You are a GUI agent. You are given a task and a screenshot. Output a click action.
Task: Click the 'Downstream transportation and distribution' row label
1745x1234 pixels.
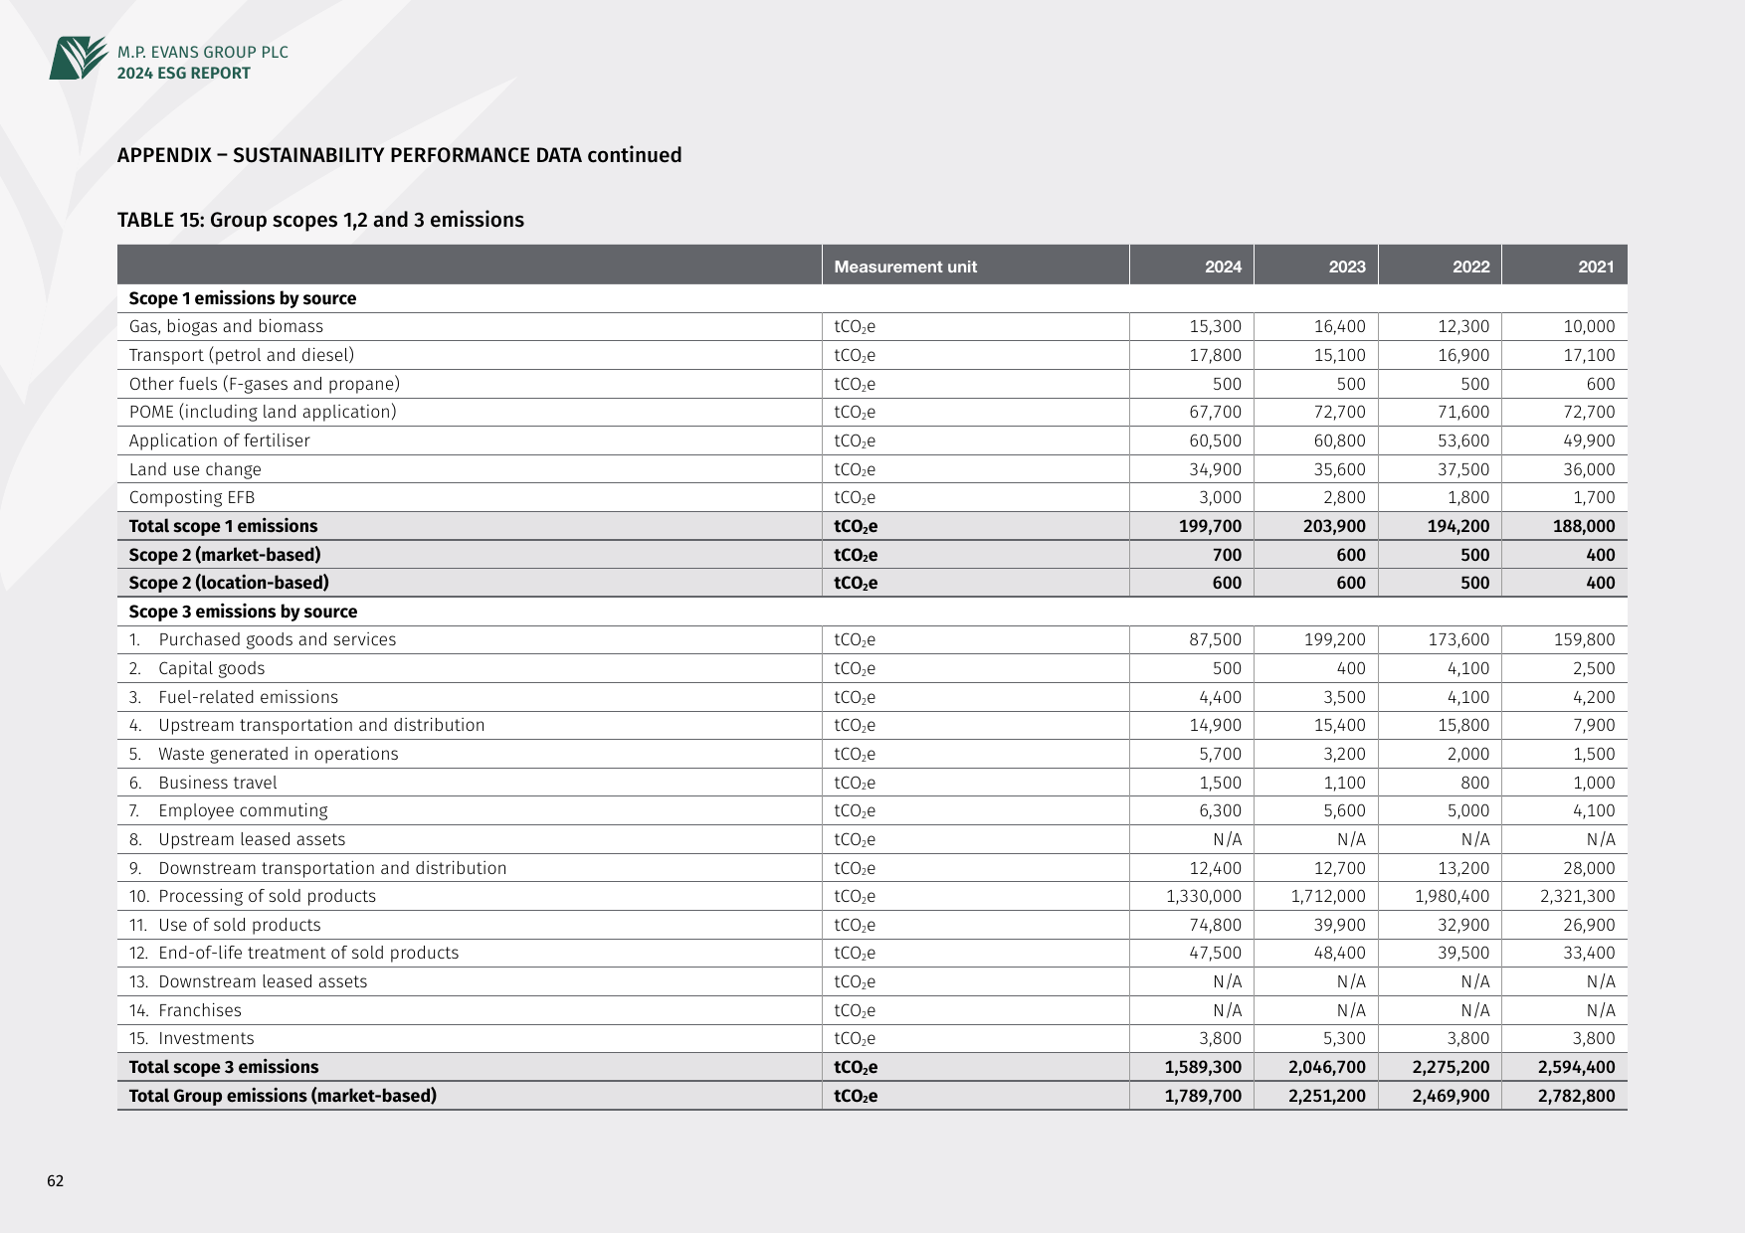[332, 868]
